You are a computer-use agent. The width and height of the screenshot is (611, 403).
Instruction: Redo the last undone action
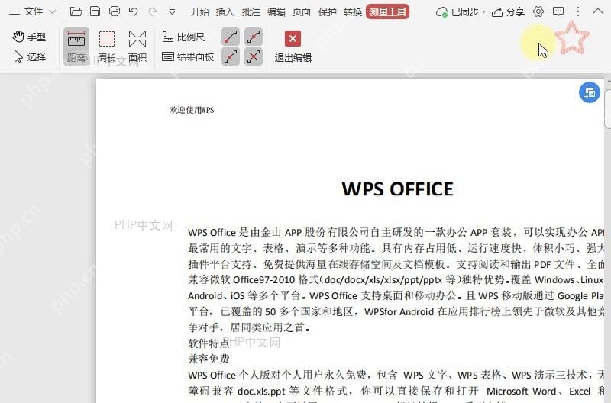[x=153, y=11]
